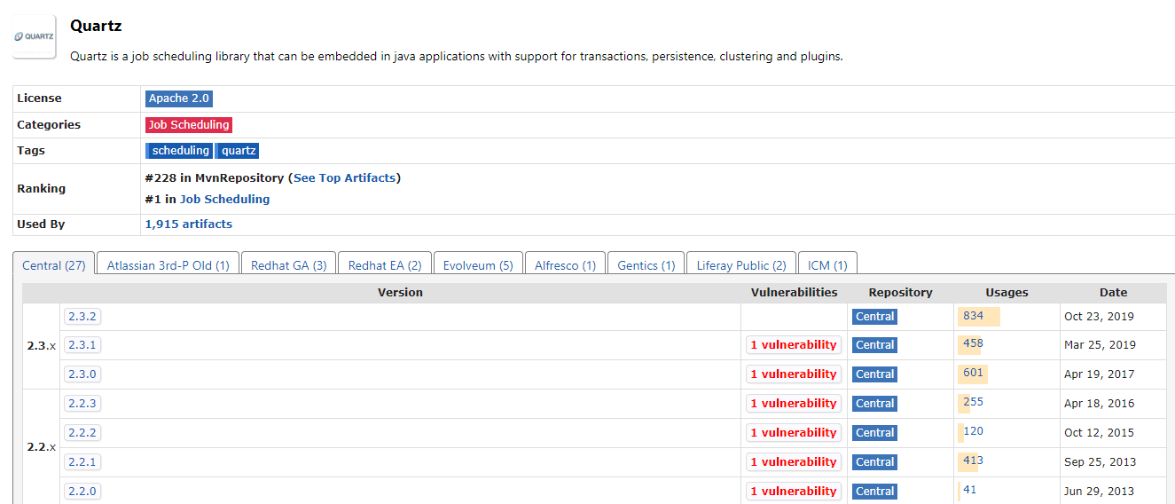Click Central repository badge for 2.2.1
Screen dimensions: 1175x504
coord(874,462)
